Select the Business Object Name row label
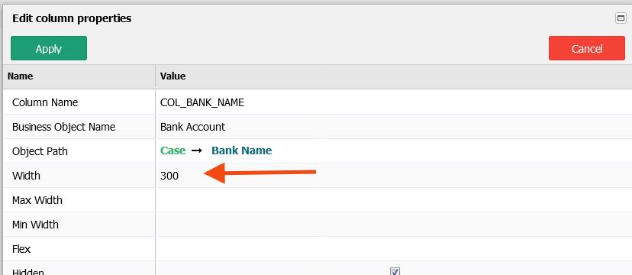632x275 pixels. (63, 127)
